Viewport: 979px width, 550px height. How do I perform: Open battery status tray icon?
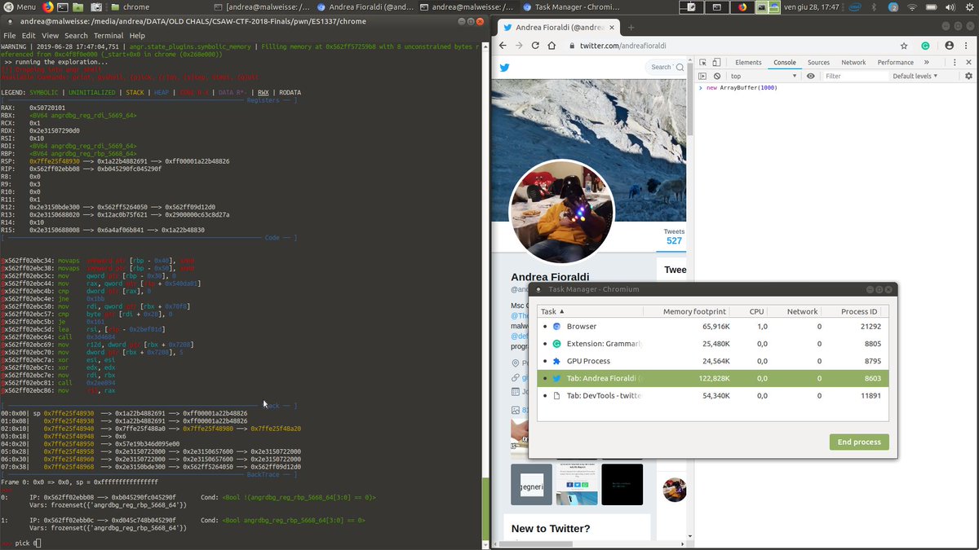[930, 7]
